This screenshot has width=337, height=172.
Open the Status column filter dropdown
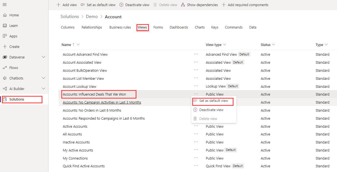coord(273,45)
